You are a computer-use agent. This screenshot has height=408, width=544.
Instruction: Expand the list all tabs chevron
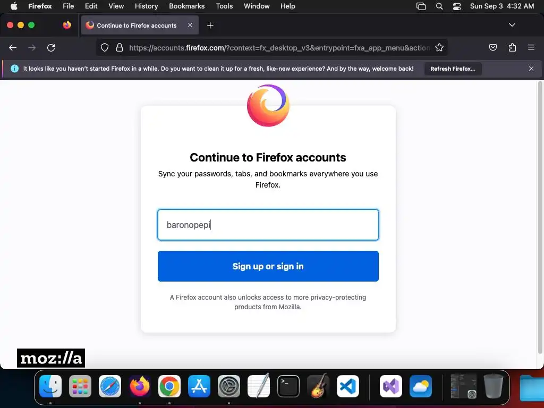pyautogui.click(x=512, y=25)
